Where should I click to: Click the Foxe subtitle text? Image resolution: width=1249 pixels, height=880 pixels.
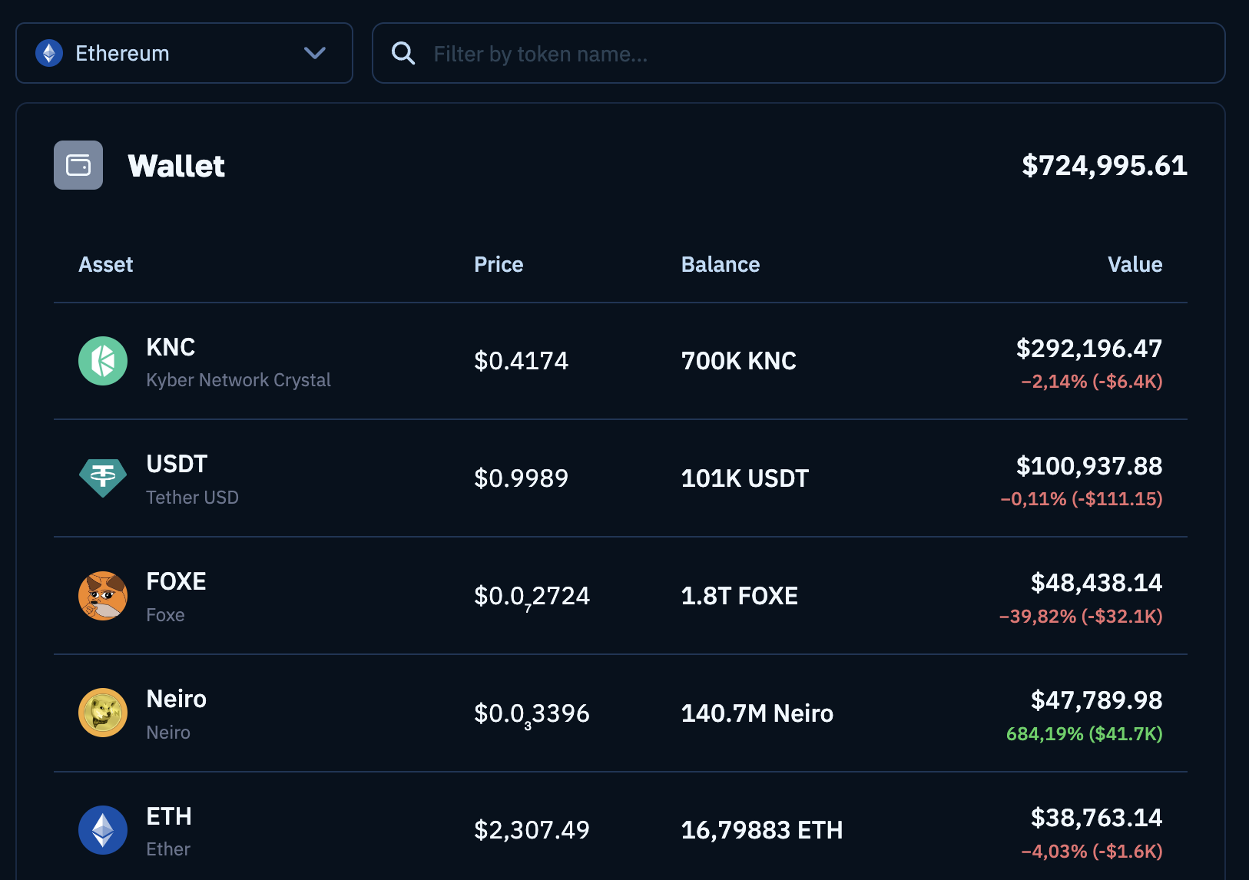[x=165, y=615]
